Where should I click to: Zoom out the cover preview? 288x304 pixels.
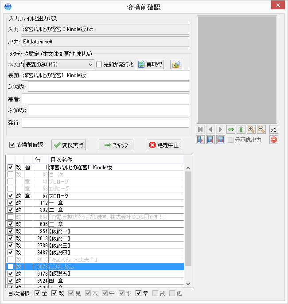[261, 129]
